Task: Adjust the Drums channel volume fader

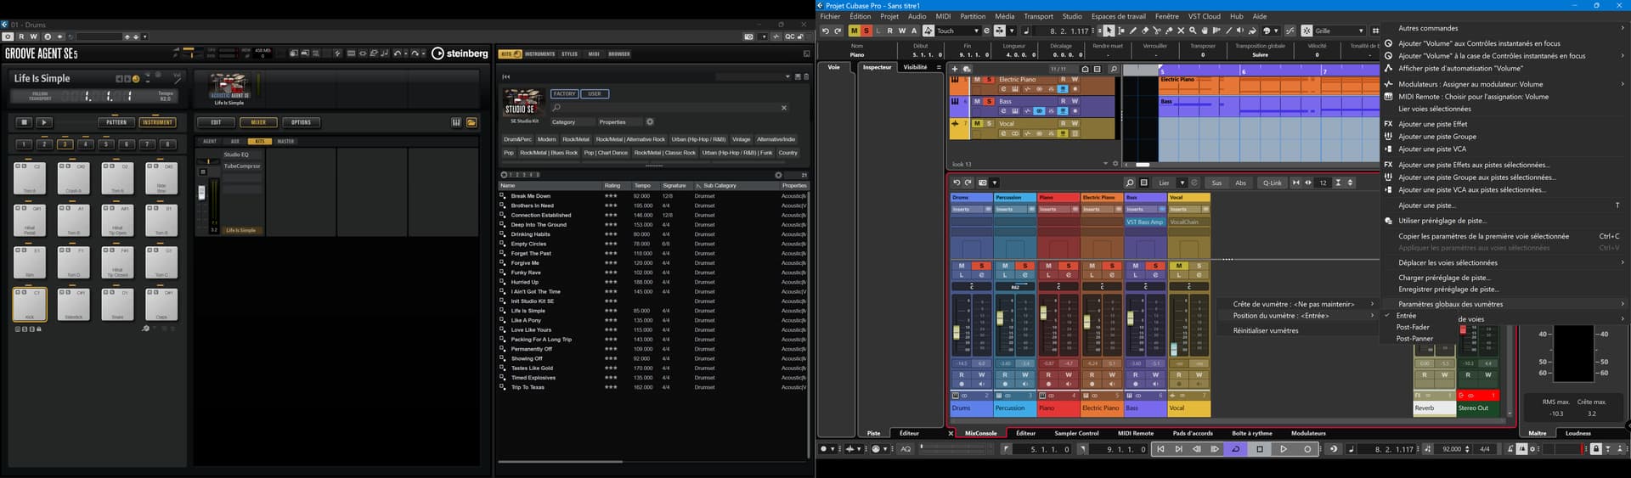Action: (957, 332)
